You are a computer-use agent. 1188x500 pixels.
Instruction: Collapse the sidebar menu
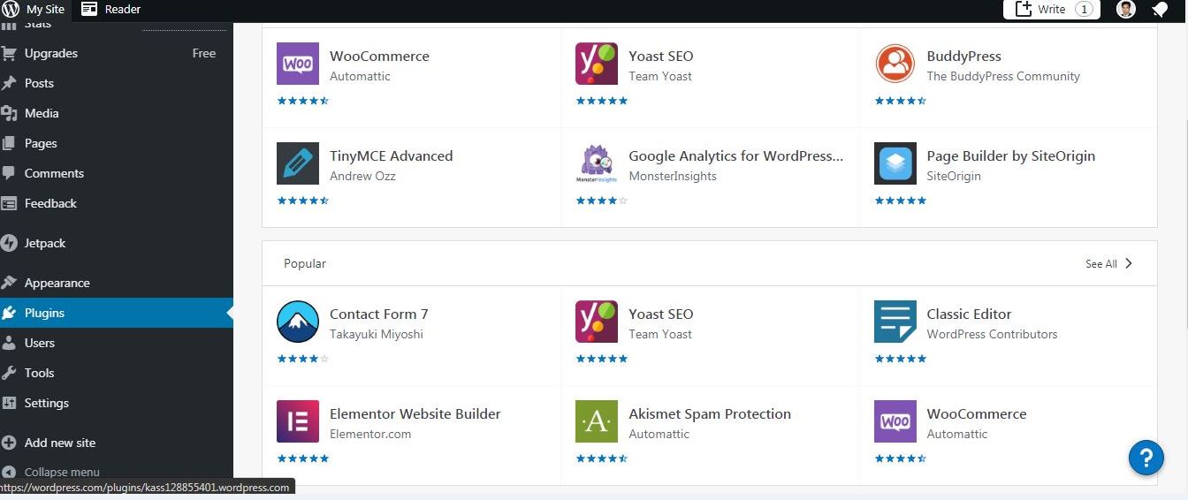pyautogui.click(x=61, y=472)
